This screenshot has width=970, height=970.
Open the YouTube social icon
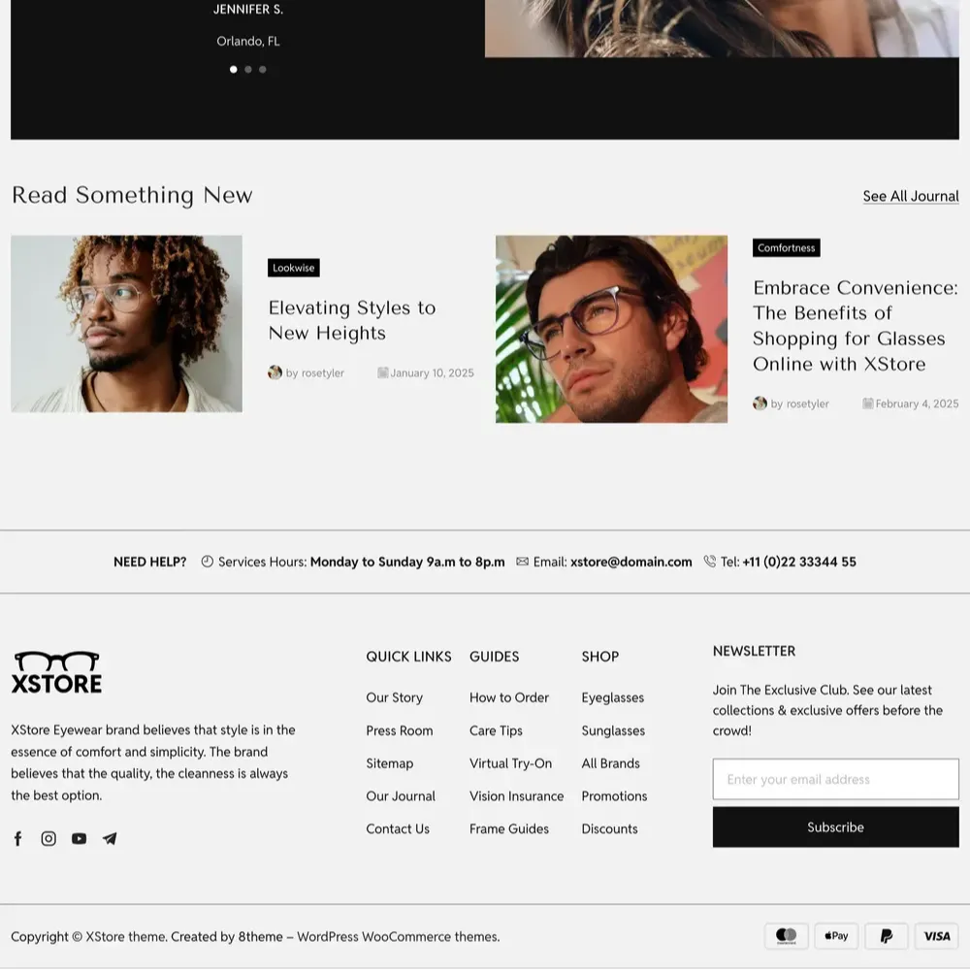(x=80, y=838)
